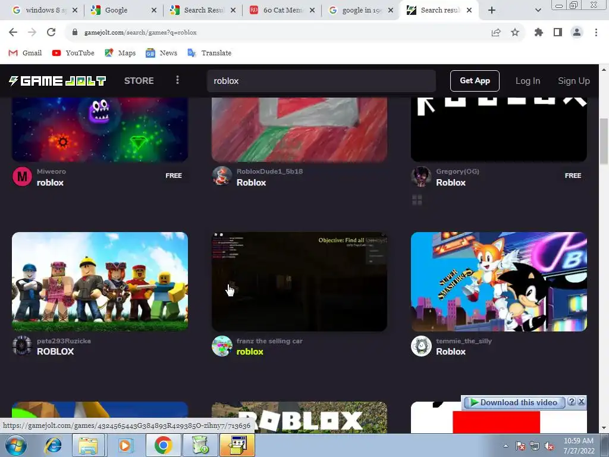The width and height of the screenshot is (609, 457).
Task: Open franz the selling car's dark thumbnail
Action: pos(299,281)
